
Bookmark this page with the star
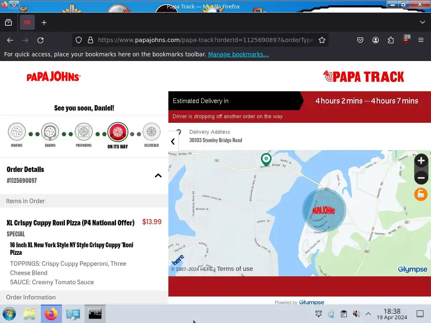(x=322, y=40)
